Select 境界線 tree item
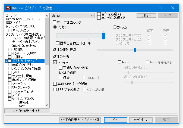Screen dimensions: 183x128 pos(24,103)
